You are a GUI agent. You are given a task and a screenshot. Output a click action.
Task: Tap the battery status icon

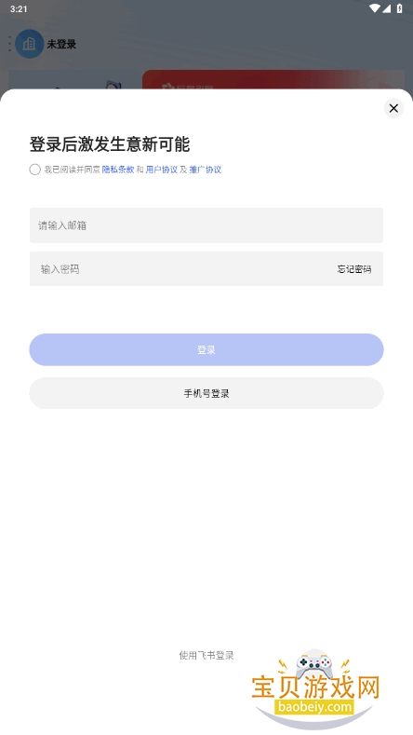point(399,8)
